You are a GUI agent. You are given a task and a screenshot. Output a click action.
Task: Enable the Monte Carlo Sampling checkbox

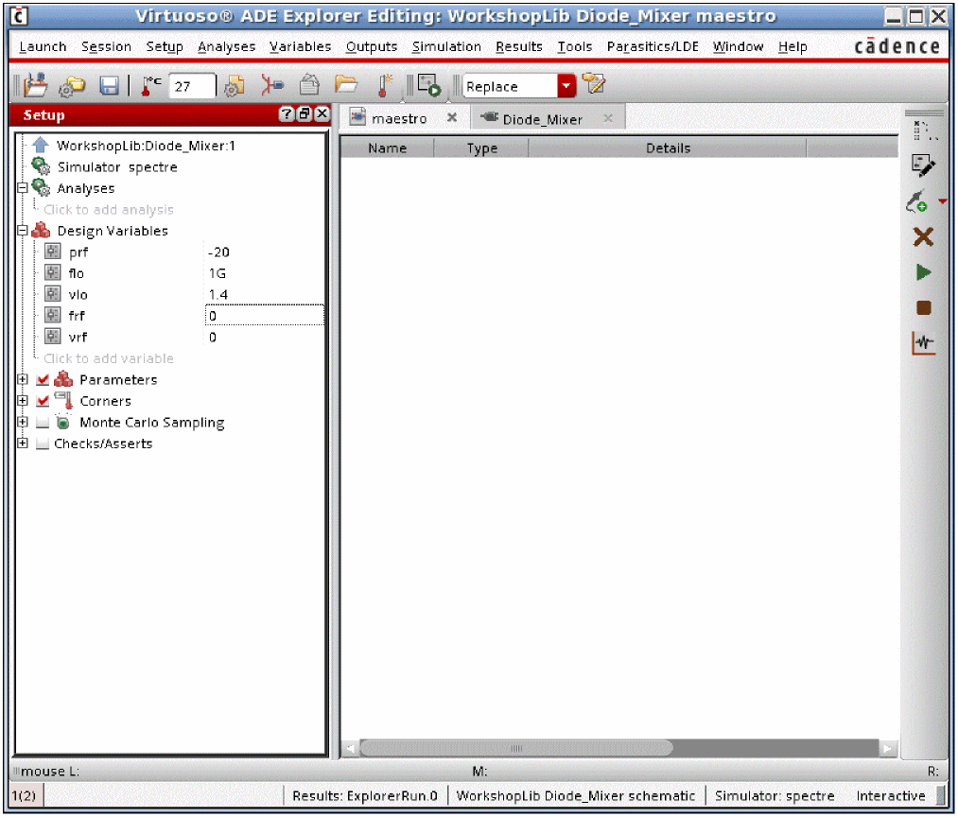click(43, 423)
